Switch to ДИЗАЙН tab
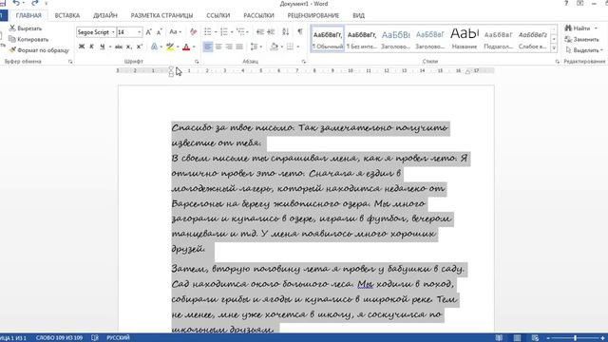This screenshot has width=608, height=342. point(105,15)
